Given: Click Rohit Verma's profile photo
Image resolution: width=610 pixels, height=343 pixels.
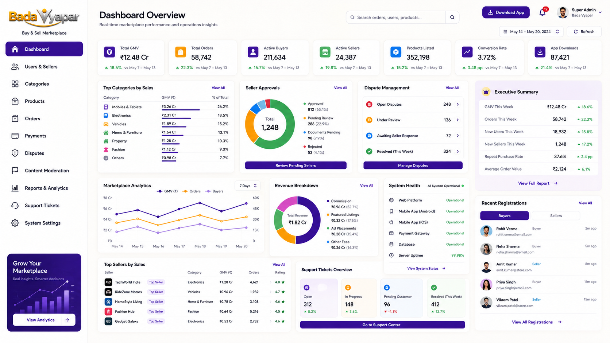Looking at the screenshot, I should click(486, 231).
